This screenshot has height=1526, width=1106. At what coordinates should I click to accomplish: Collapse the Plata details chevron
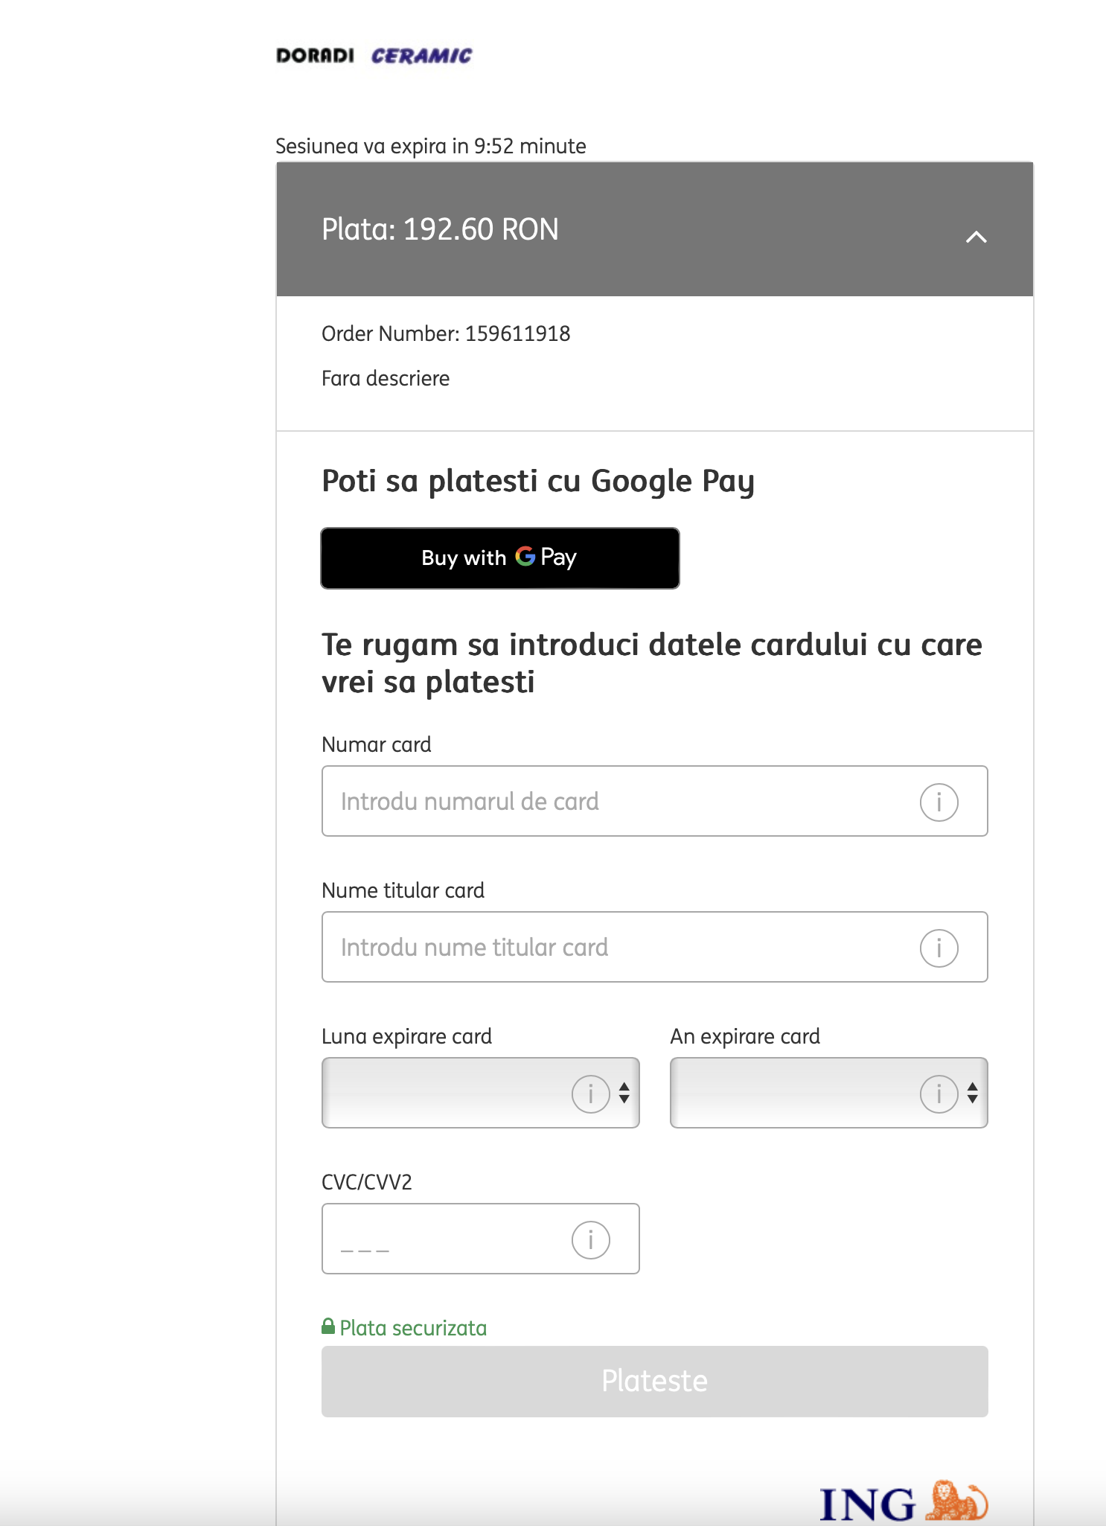tap(976, 237)
